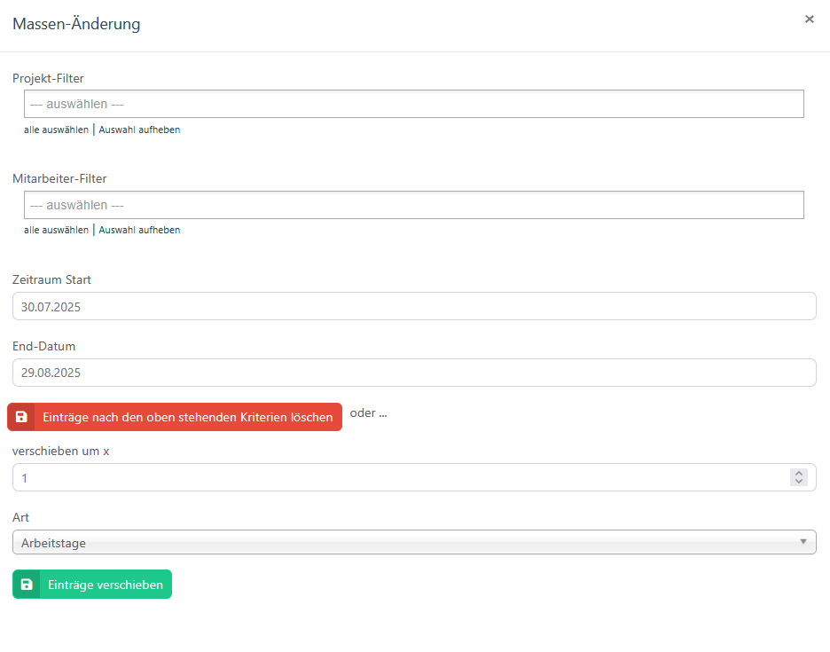Clear project selection via 'Auswahl aufheben'

[x=139, y=130]
